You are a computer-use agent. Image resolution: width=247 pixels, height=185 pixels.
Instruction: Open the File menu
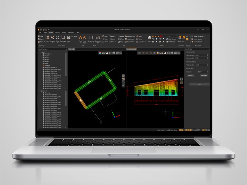(x=40, y=33)
